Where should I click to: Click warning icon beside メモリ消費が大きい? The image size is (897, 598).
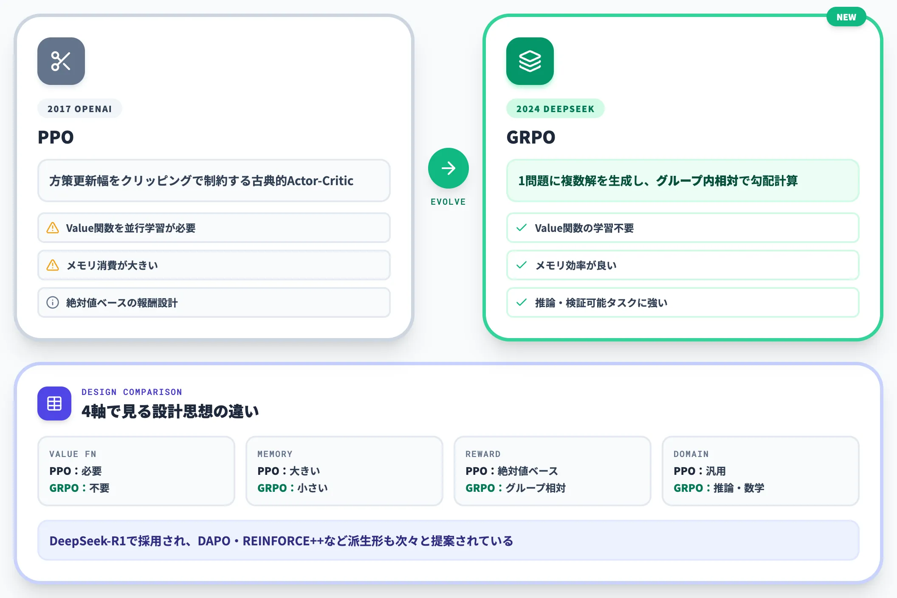[53, 265]
